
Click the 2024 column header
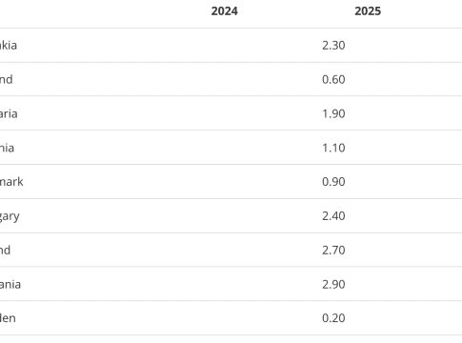point(225,11)
